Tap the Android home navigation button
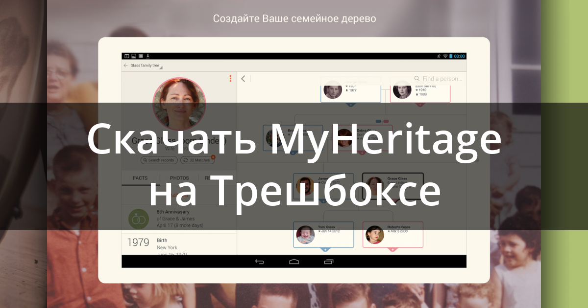The width and height of the screenshot is (588, 308). click(294, 262)
